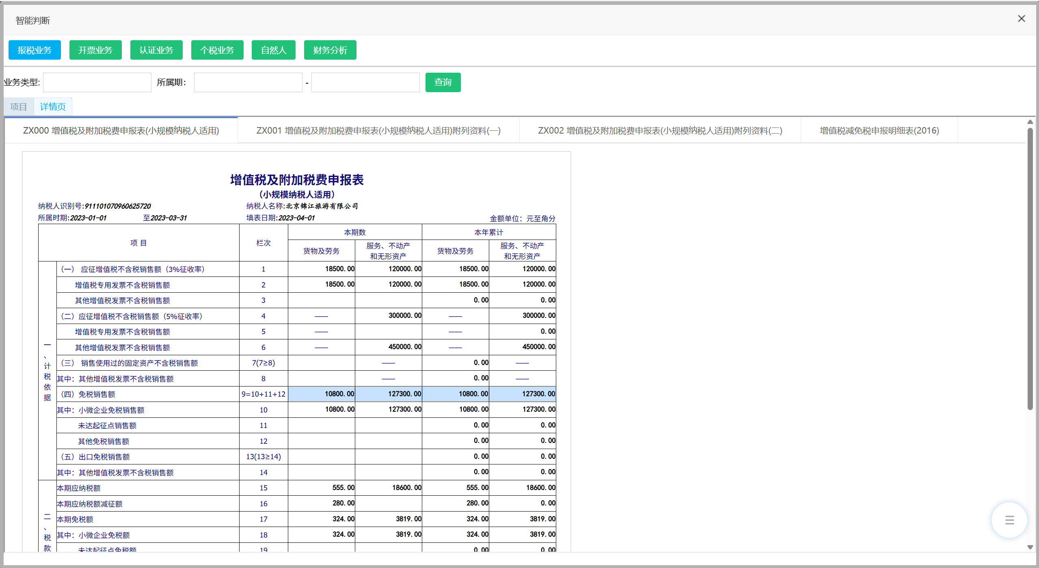
Task: Click the 纳税人识别号 value 911101070960625720
Action: click(x=118, y=206)
